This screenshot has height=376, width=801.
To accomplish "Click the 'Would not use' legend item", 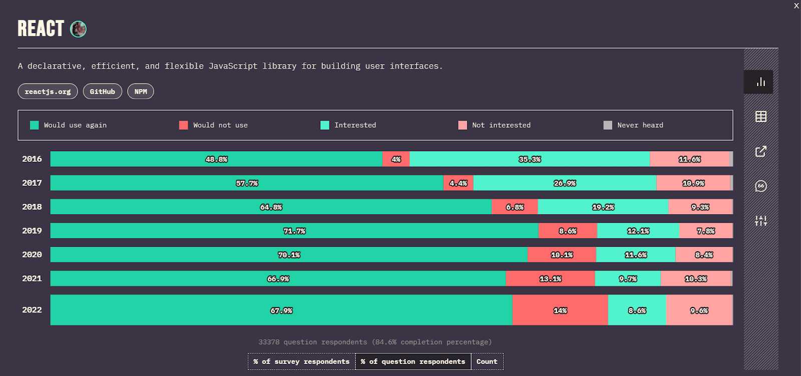I will tap(214, 125).
